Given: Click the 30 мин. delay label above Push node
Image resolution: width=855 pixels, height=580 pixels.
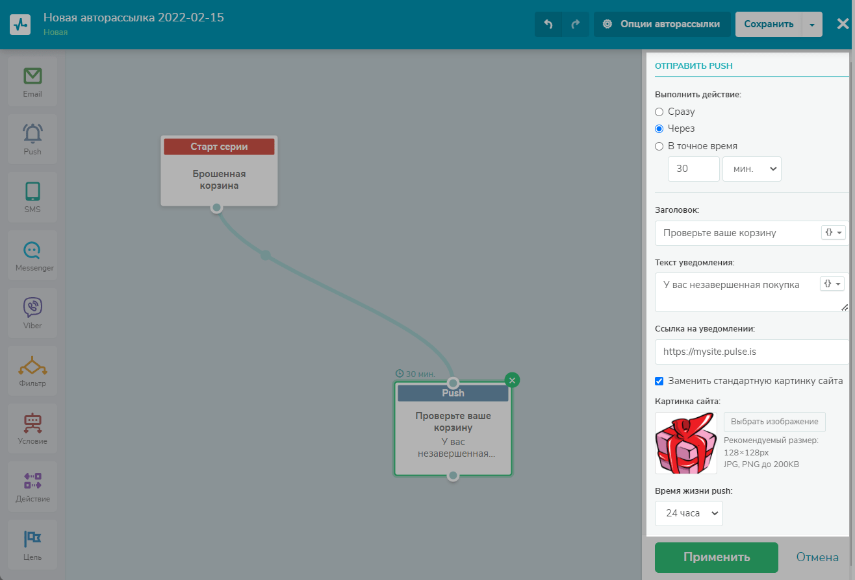Looking at the screenshot, I should point(420,374).
